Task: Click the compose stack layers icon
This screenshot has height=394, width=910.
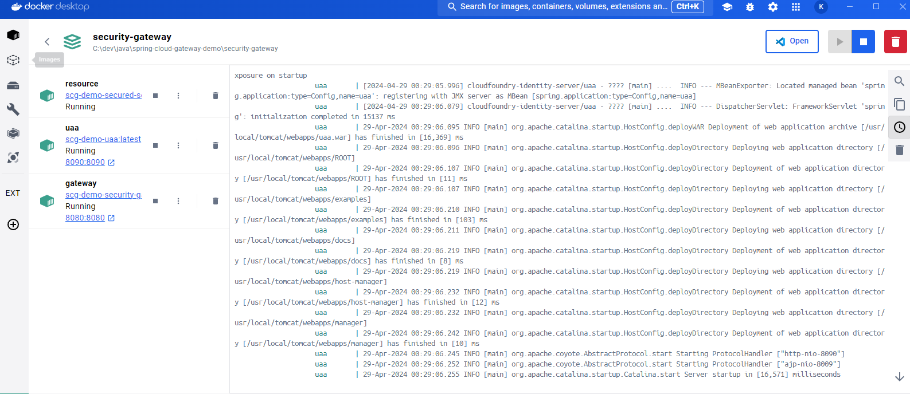Action: pyautogui.click(x=72, y=42)
